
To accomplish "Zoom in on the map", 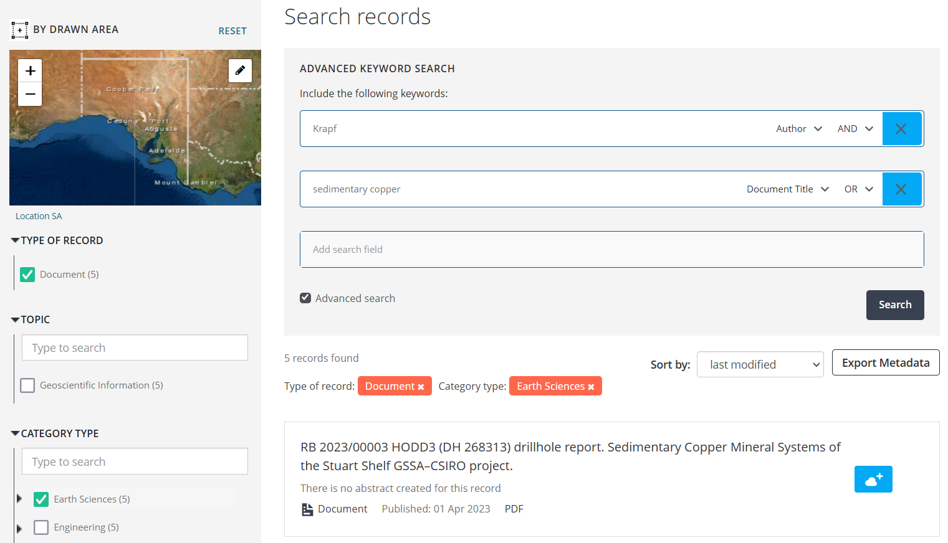I will click(30, 71).
